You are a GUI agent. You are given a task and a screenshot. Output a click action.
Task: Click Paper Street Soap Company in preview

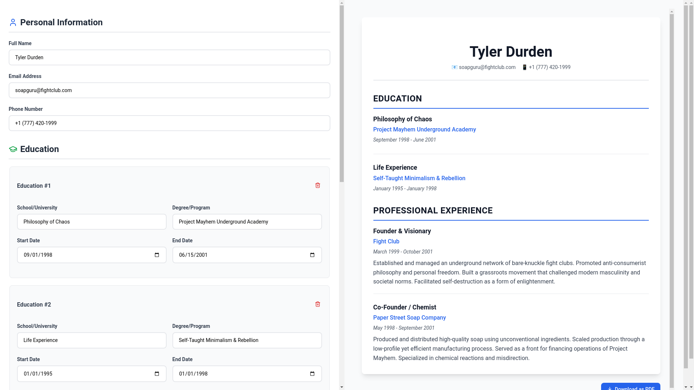(x=410, y=318)
